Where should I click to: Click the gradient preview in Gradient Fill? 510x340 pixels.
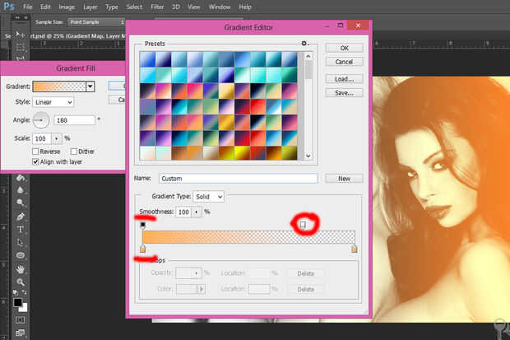(x=59, y=86)
